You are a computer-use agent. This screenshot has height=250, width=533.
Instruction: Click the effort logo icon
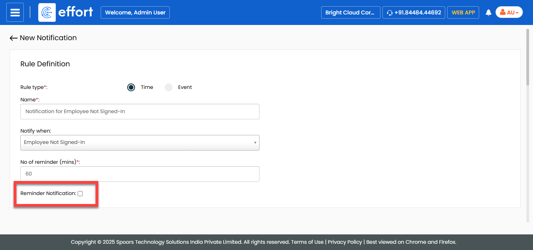[47, 12]
